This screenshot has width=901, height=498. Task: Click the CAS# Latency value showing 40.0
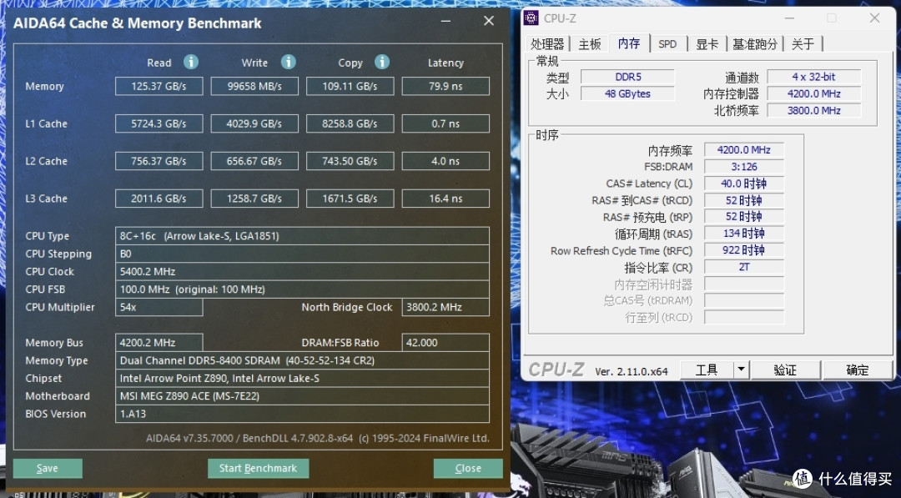point(743,183)
